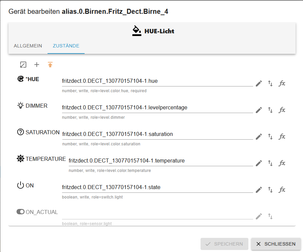Click the pencil edit icon for HUE
This screenshot has width=303, height=252.
[259, 83]
